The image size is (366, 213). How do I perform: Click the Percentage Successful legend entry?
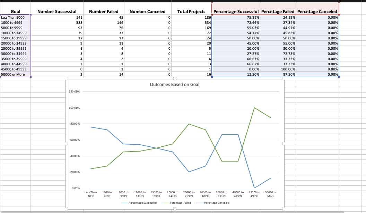(139, 203)
